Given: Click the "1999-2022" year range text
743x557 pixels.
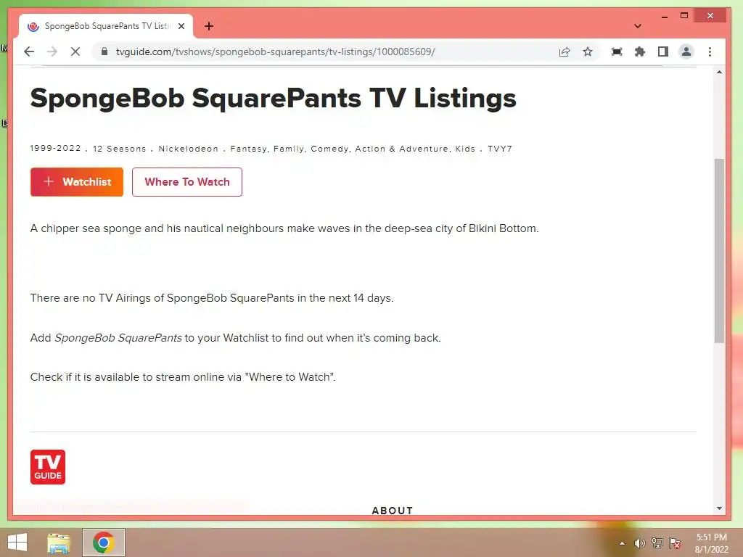Looking at the screenshot, I should tap(55, 148).
